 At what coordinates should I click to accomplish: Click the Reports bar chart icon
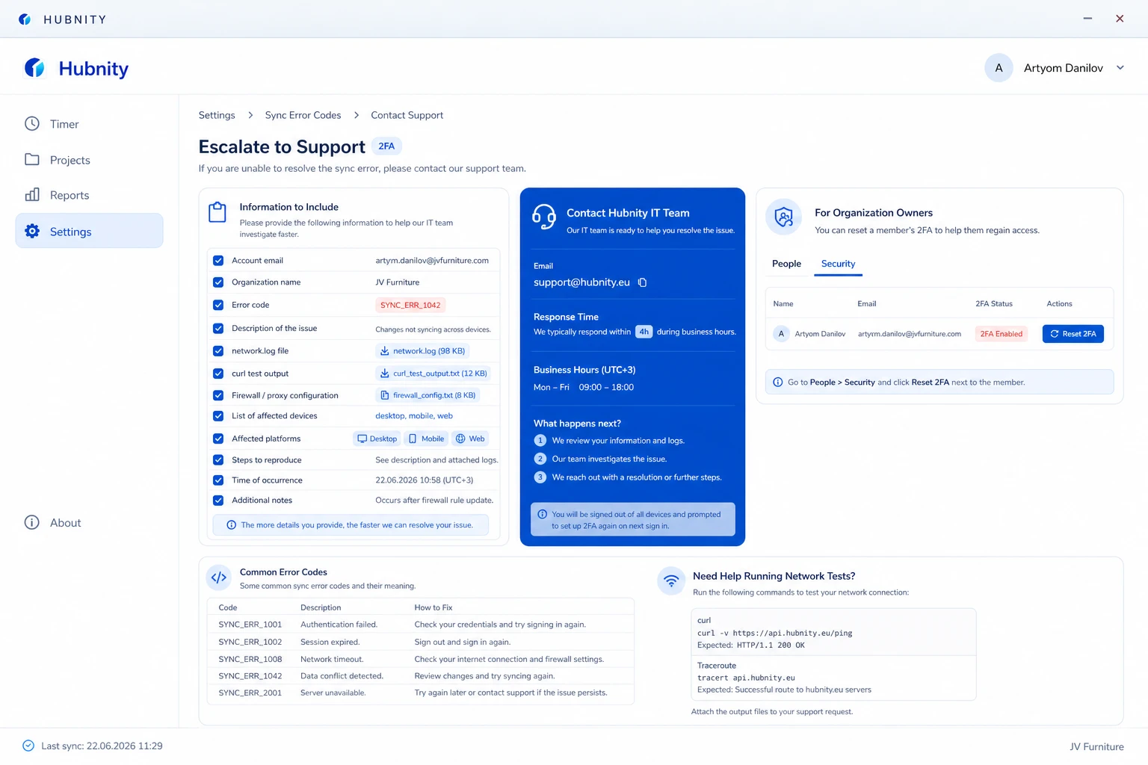tap(32, 195)
